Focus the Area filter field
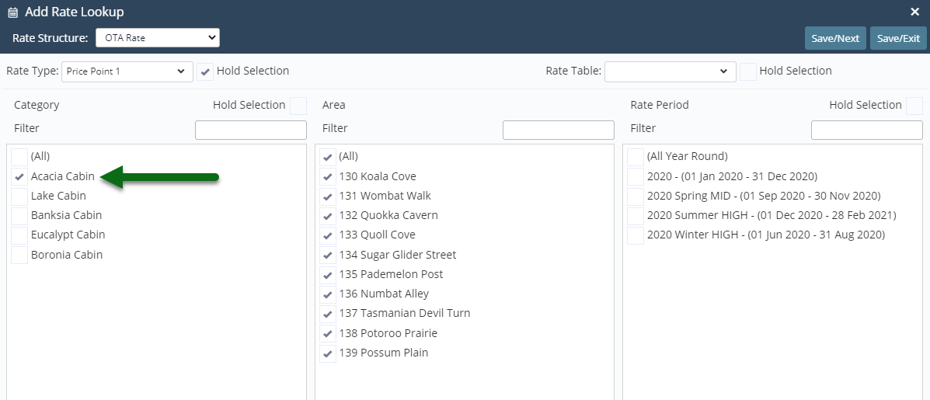This screenshot has height=400, width=930. [558, 130]
